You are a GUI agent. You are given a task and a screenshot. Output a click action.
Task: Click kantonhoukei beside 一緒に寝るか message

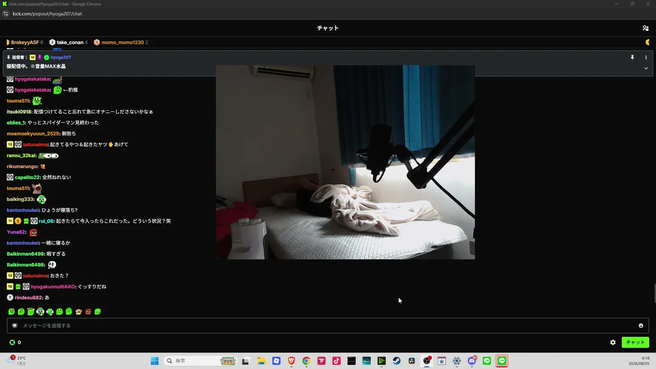tap(23, 243)
